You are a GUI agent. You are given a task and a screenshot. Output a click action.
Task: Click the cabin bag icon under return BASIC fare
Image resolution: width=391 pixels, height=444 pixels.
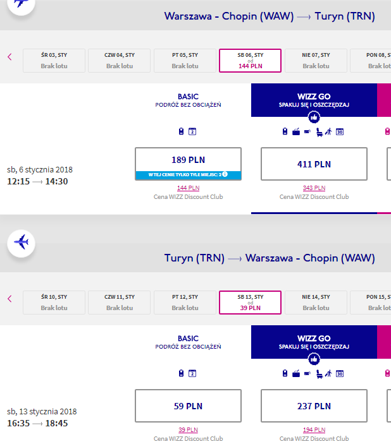(182, 373)
